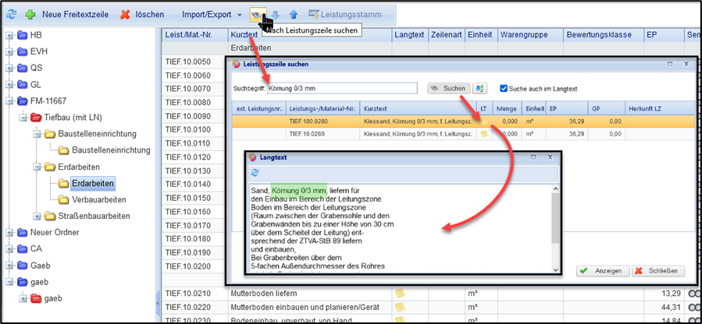Click the blue down arrow icon
This screenshot has height=324, width=702.
[276, 14]
